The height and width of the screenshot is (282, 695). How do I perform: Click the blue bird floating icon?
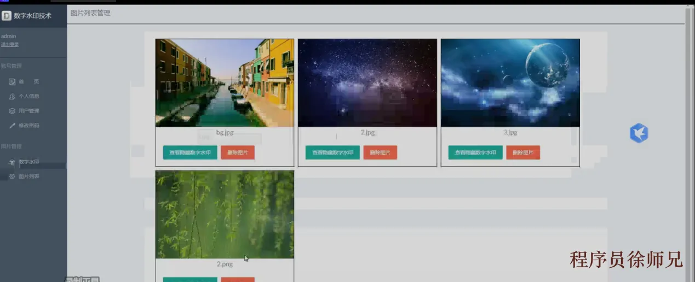point(639,133)
